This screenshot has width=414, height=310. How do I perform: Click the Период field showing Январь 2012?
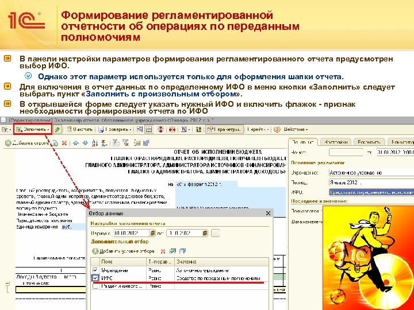coord(371,183)
